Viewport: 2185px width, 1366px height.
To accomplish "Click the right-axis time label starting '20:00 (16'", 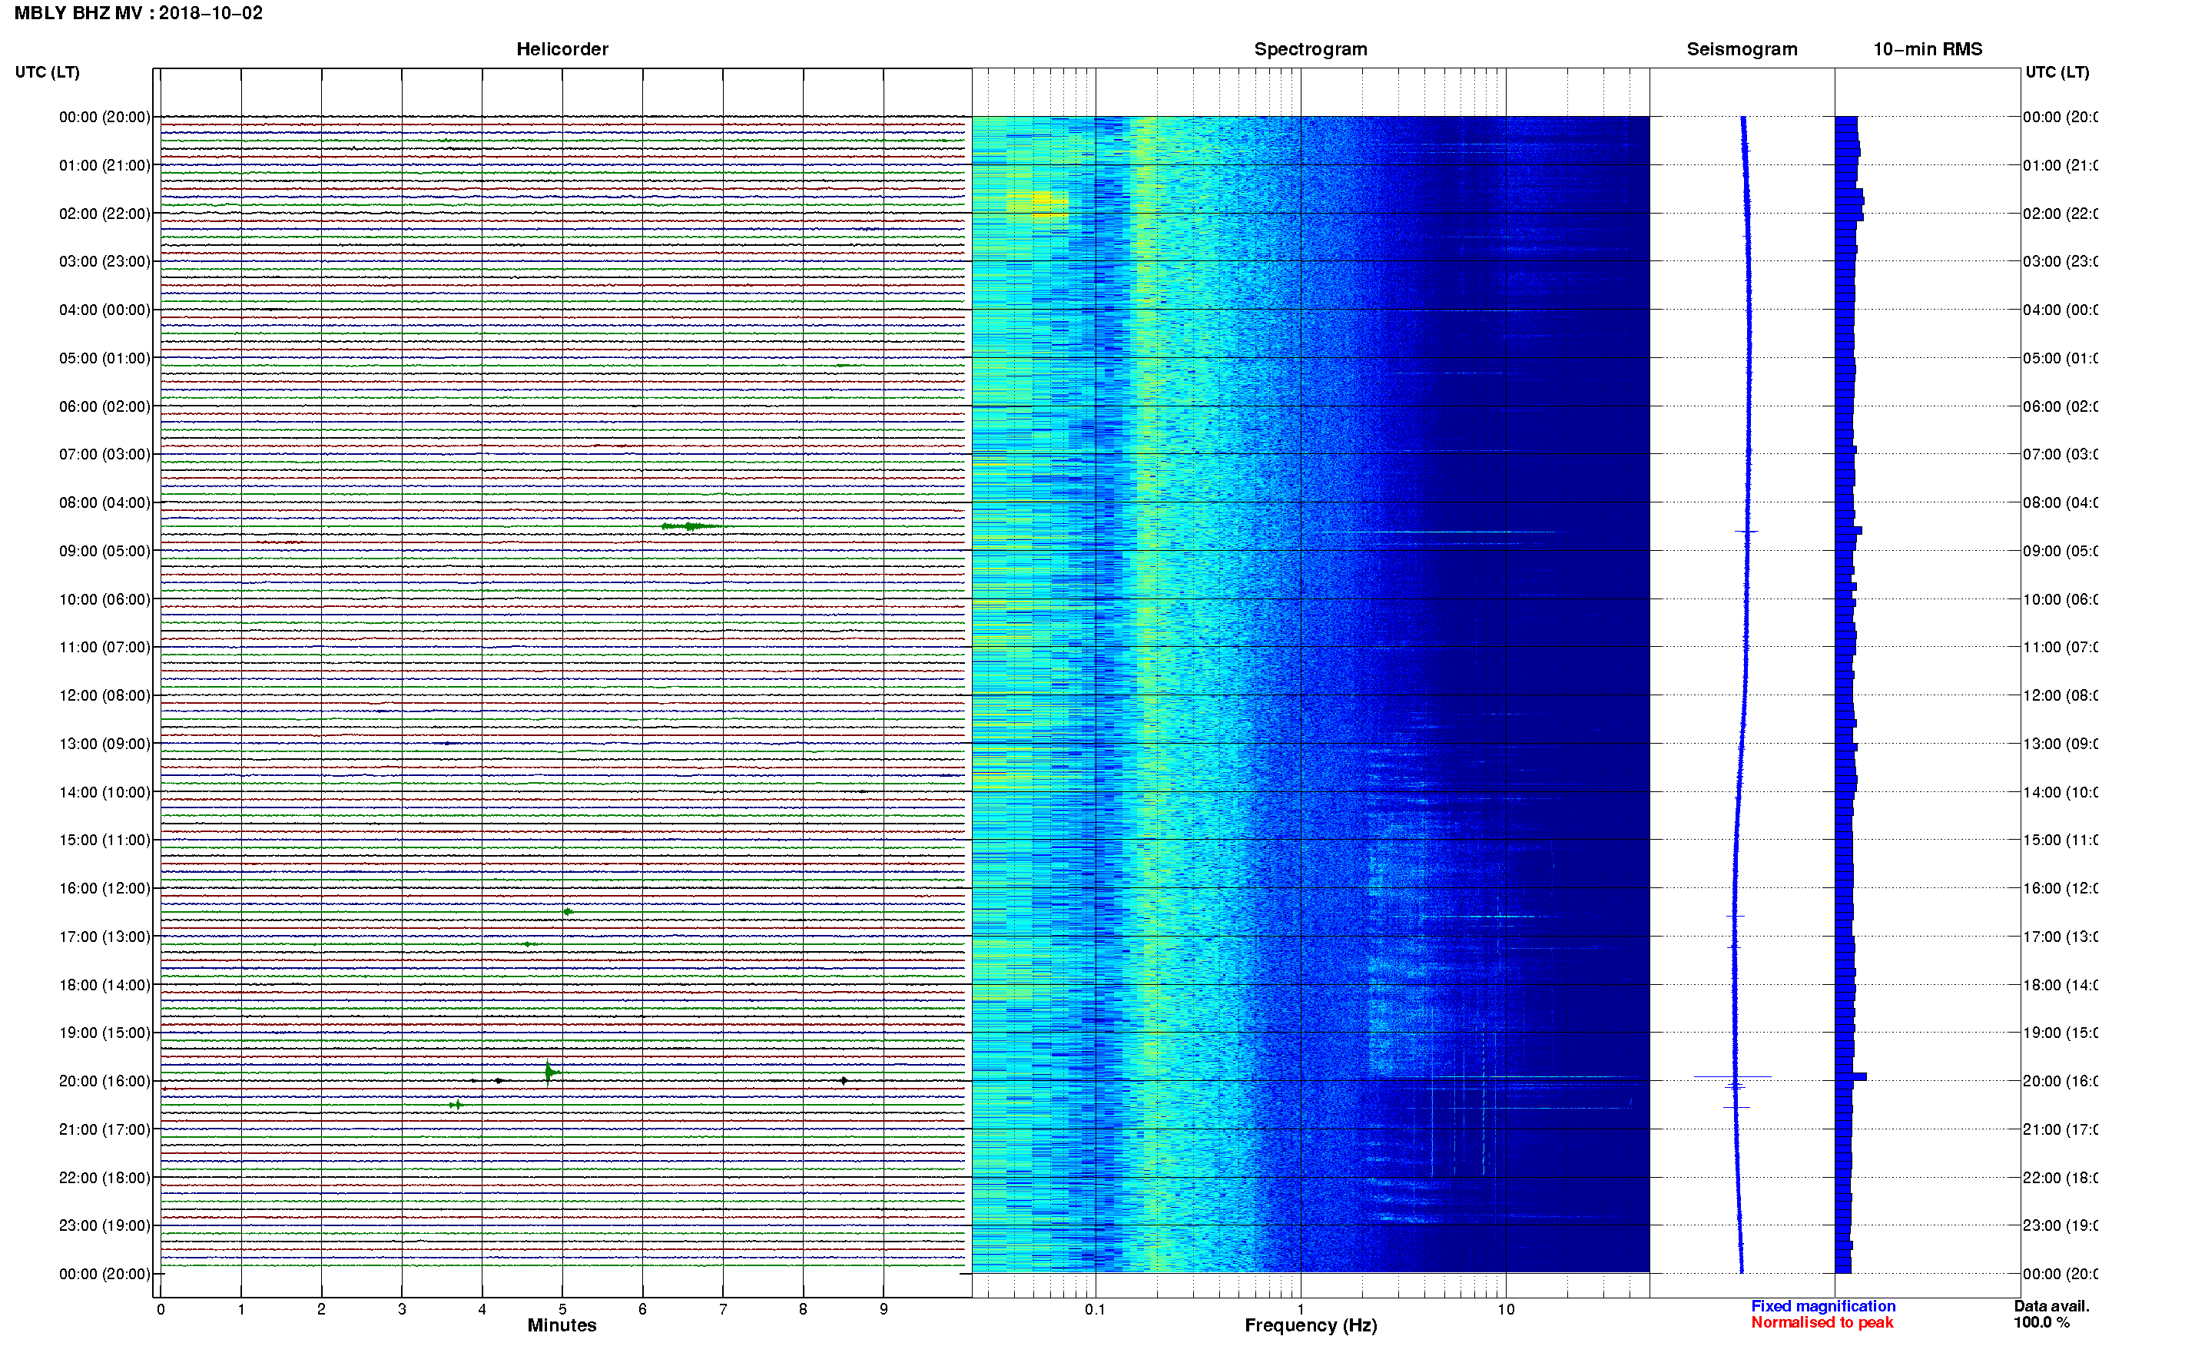I will [2061, 1082].
